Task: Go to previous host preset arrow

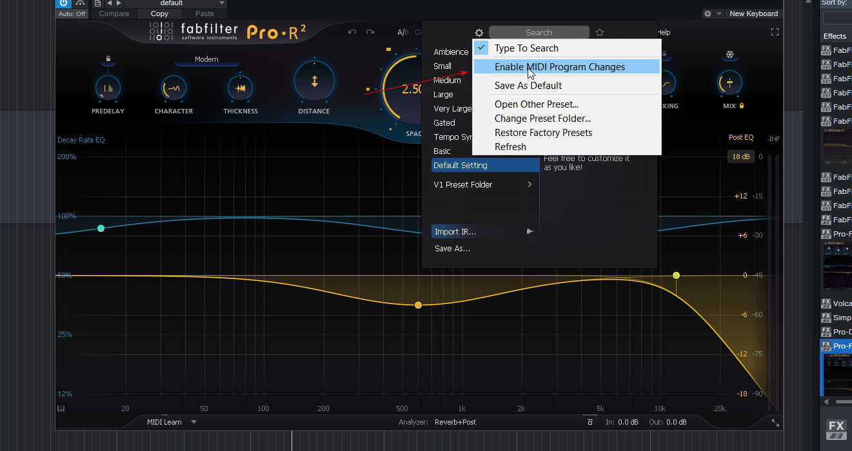Action: pyautogui.click(x=110, y=3)
